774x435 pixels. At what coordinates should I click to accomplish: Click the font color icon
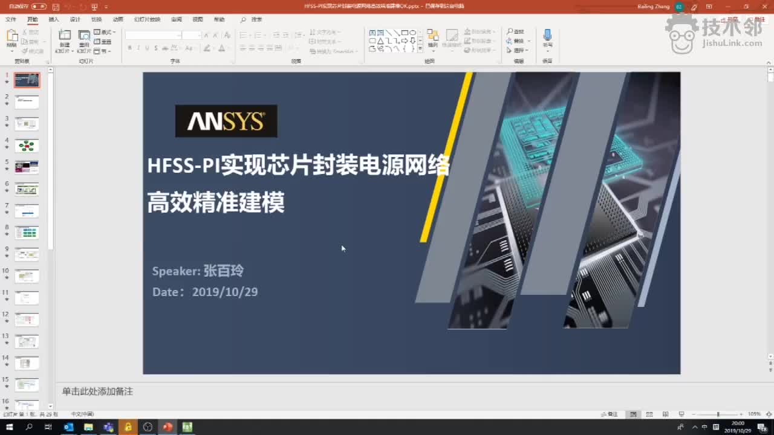tap(221, 48)
